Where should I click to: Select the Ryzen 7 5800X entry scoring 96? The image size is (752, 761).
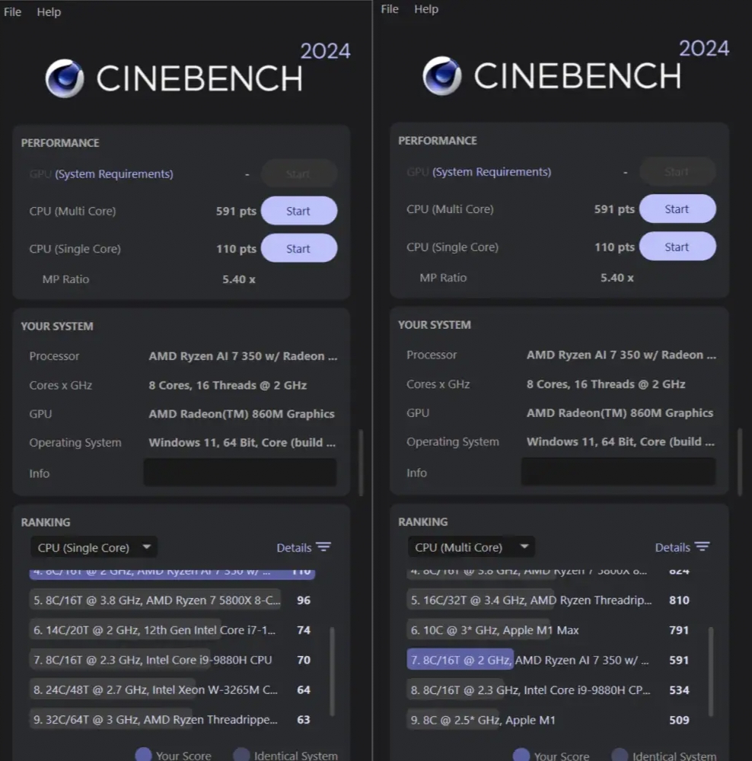click(155, 600)
